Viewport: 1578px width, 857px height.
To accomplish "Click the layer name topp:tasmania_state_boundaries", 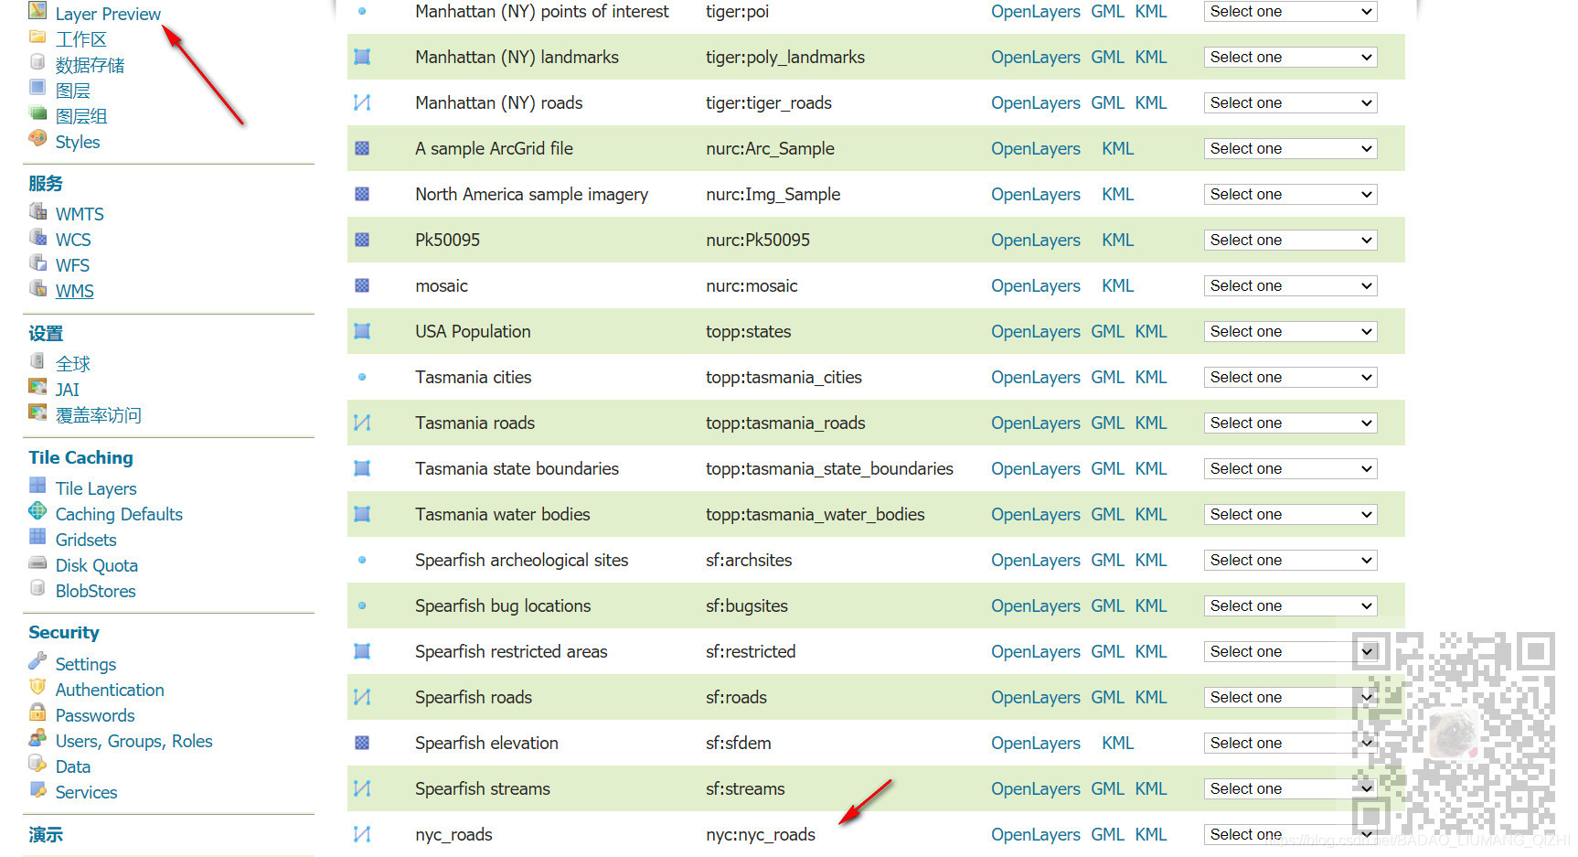I will click(x=829, y=468).
